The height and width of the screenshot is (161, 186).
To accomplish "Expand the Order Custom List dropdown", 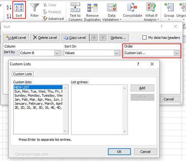I will click(176, 53).
